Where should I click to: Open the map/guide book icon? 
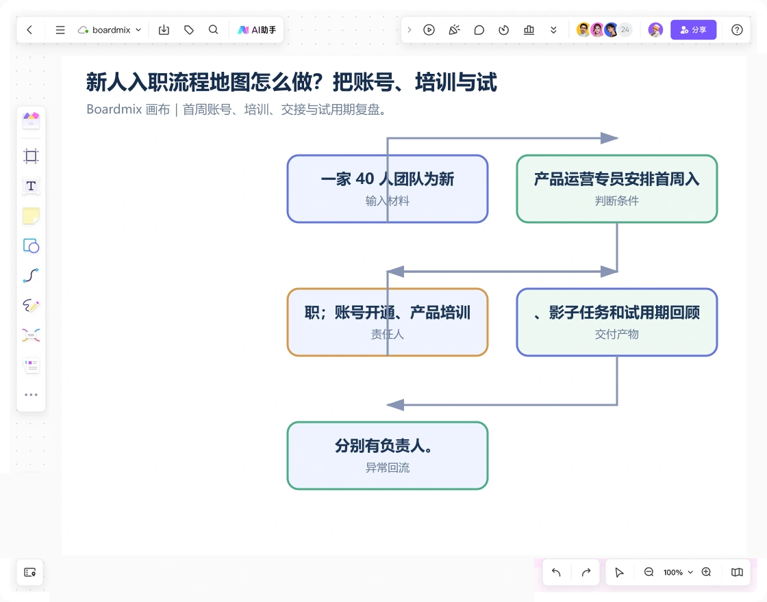point(737,572)
